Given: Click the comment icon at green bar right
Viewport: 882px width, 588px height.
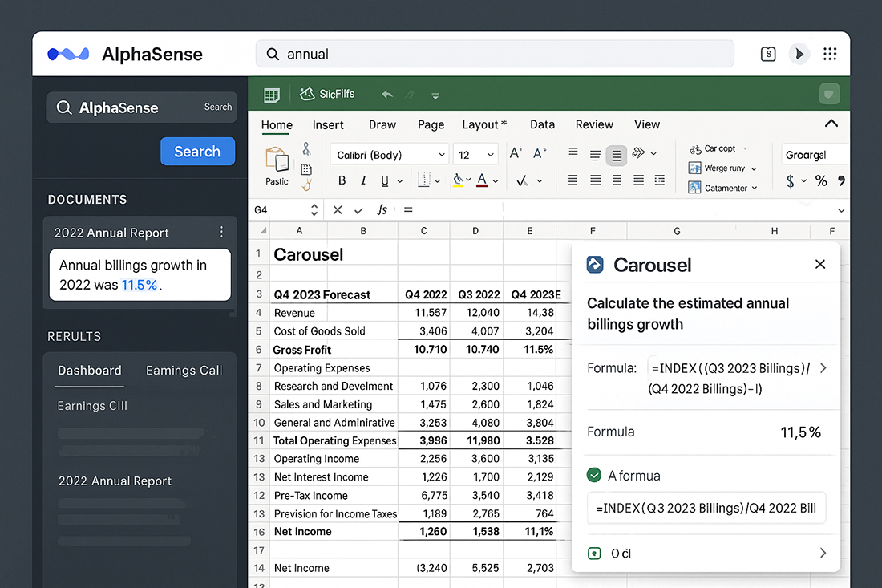Looking at the screenshot, I should [829, 94].
